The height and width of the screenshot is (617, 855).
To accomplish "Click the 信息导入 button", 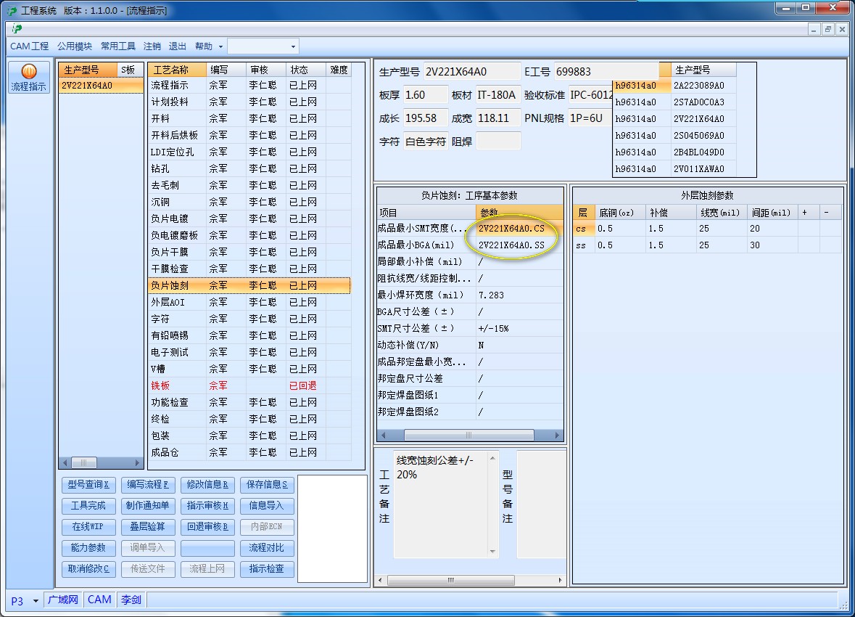I will (267, 506).
